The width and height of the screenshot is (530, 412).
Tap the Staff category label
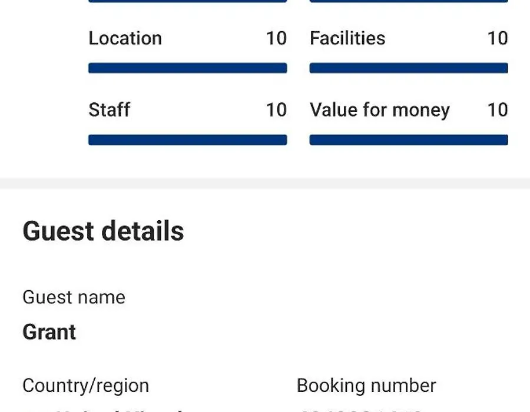(x=109, y=109)
